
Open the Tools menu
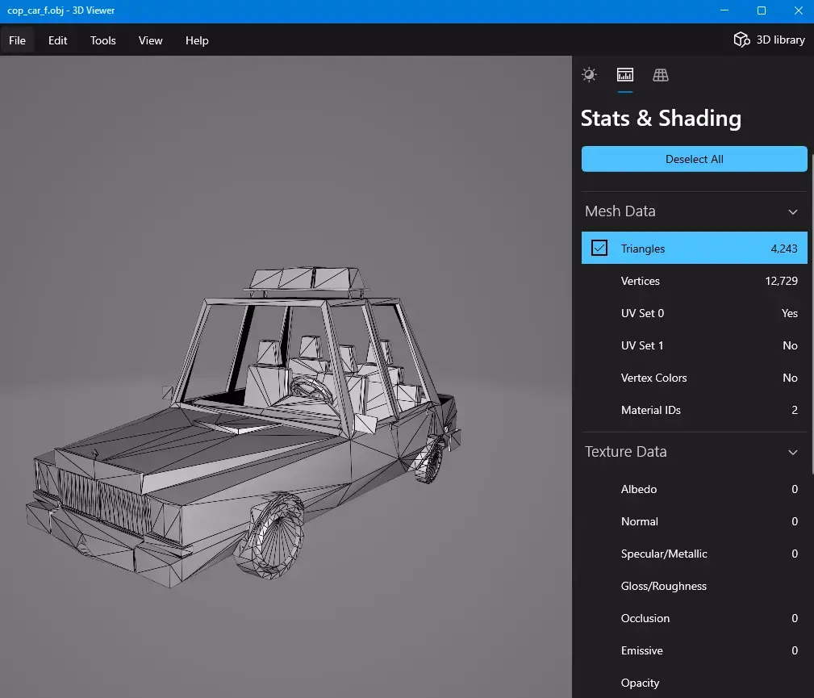tap(102, 40)
